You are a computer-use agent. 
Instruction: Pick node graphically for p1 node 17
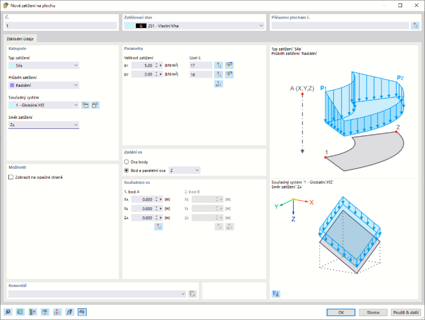[x=219, y=65]
